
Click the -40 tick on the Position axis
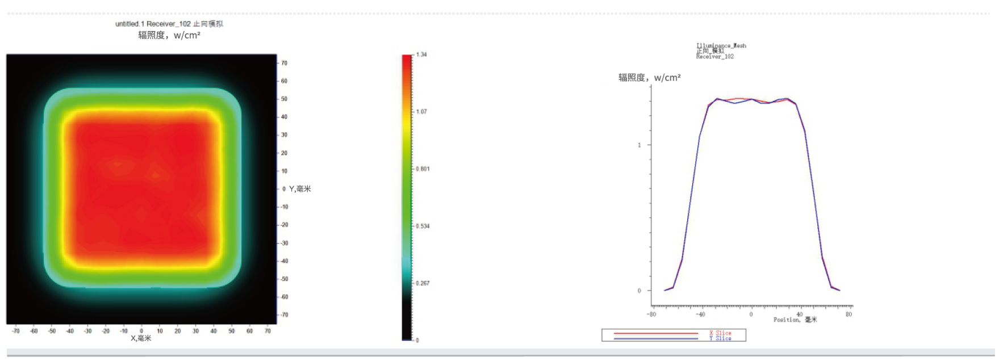click(x=701, y=314)
